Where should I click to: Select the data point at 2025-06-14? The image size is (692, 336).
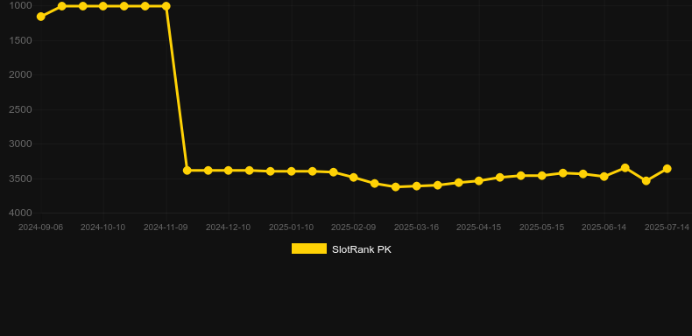click(604, 177)
